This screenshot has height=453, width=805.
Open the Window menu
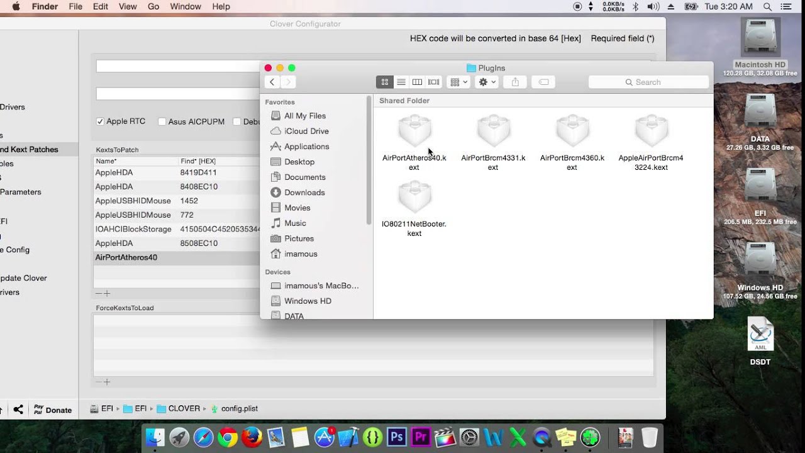pyautogui.click(x=186, y=6)
